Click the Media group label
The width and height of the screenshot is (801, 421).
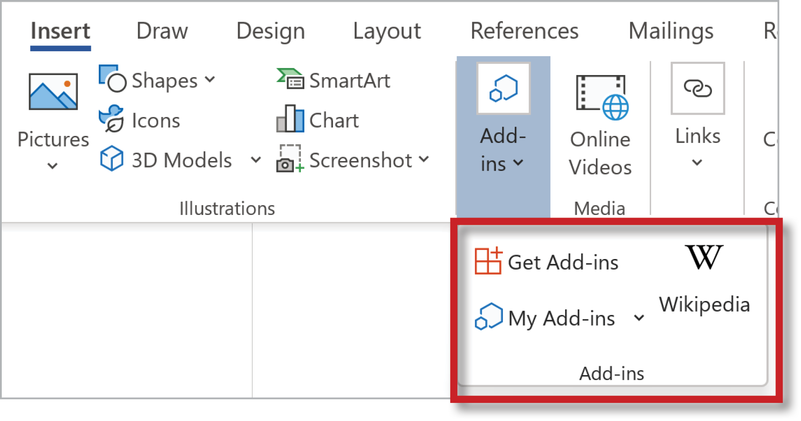(599, 208)
